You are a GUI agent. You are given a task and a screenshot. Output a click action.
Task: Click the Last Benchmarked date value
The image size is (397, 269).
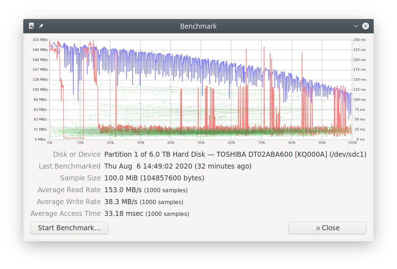pos(178,166)
